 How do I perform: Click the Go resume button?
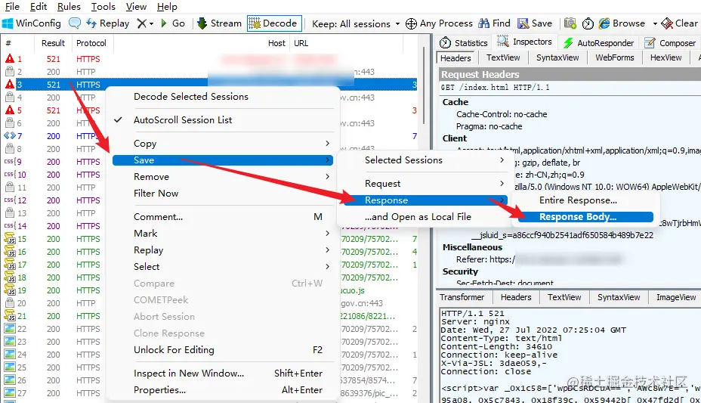pos(172,23)
